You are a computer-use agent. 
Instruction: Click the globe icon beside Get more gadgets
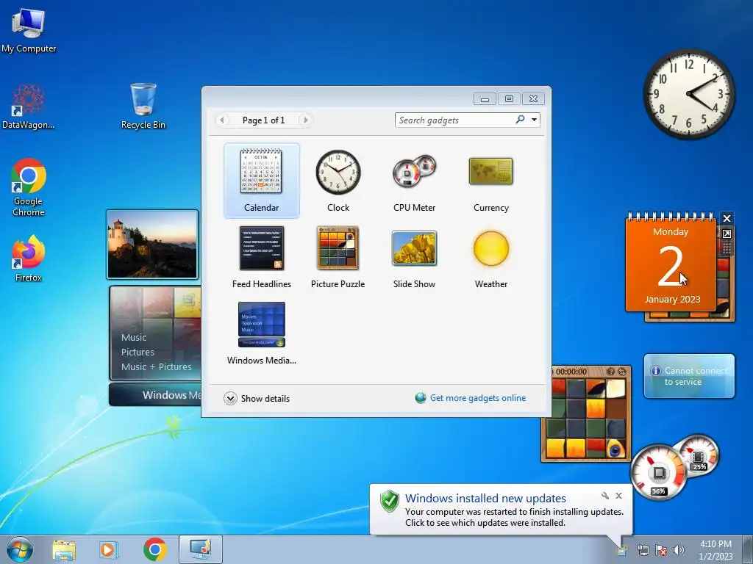coord(421,398)
